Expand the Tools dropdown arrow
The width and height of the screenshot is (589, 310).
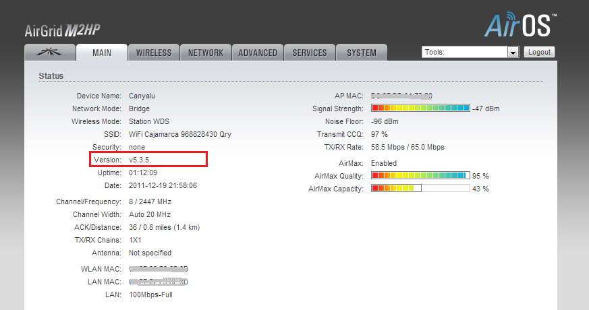(513, 52)
